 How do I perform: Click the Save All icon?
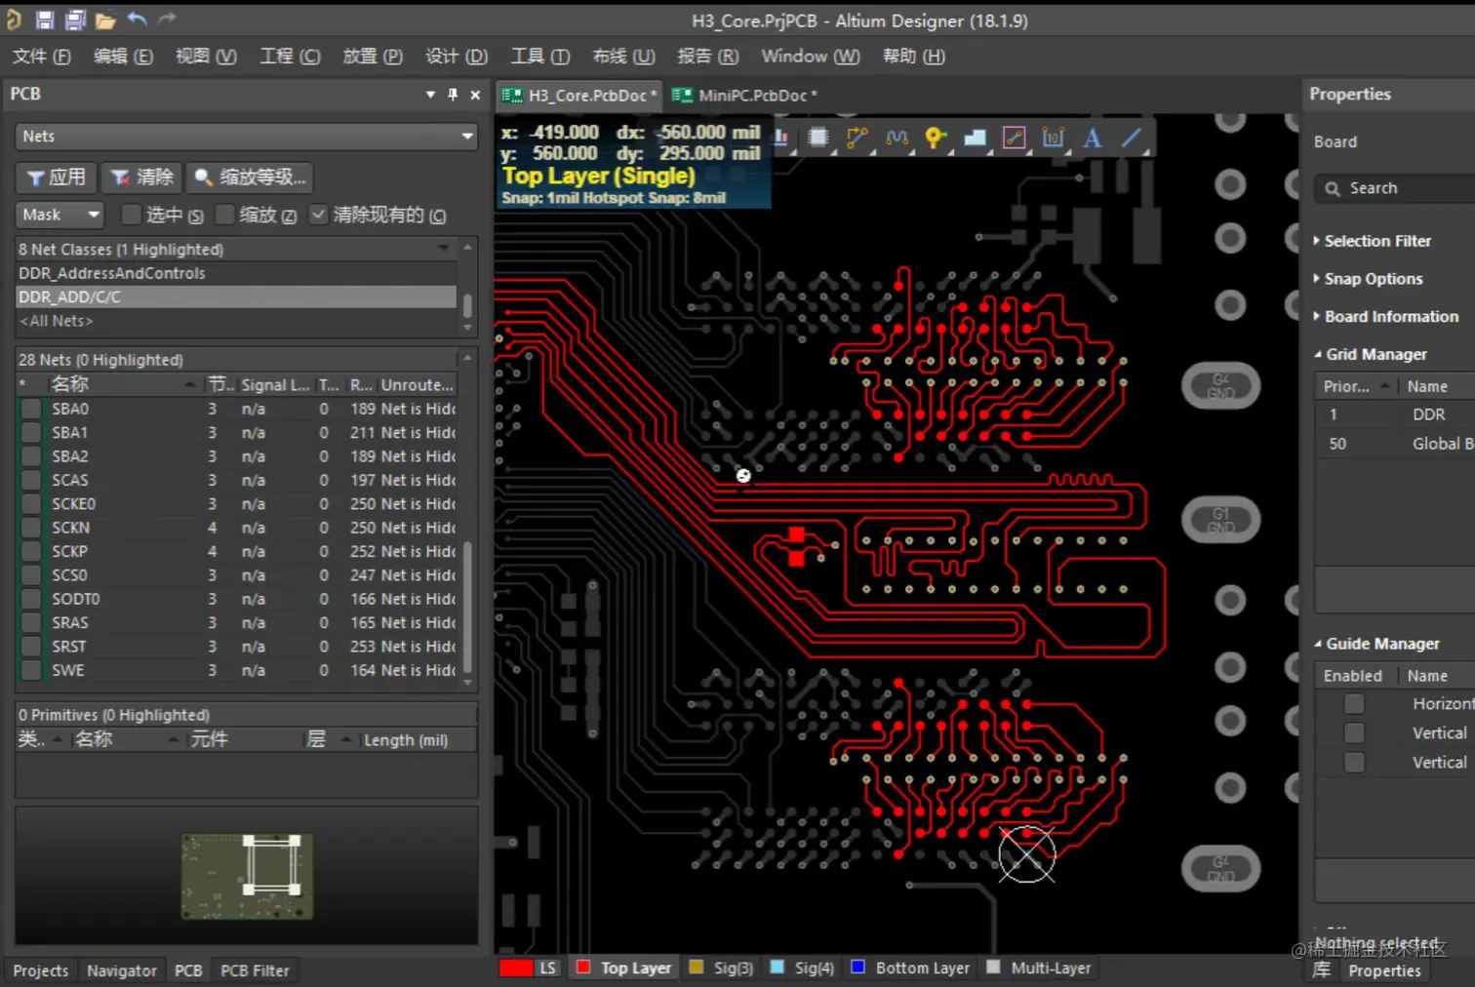coord(75,20)
